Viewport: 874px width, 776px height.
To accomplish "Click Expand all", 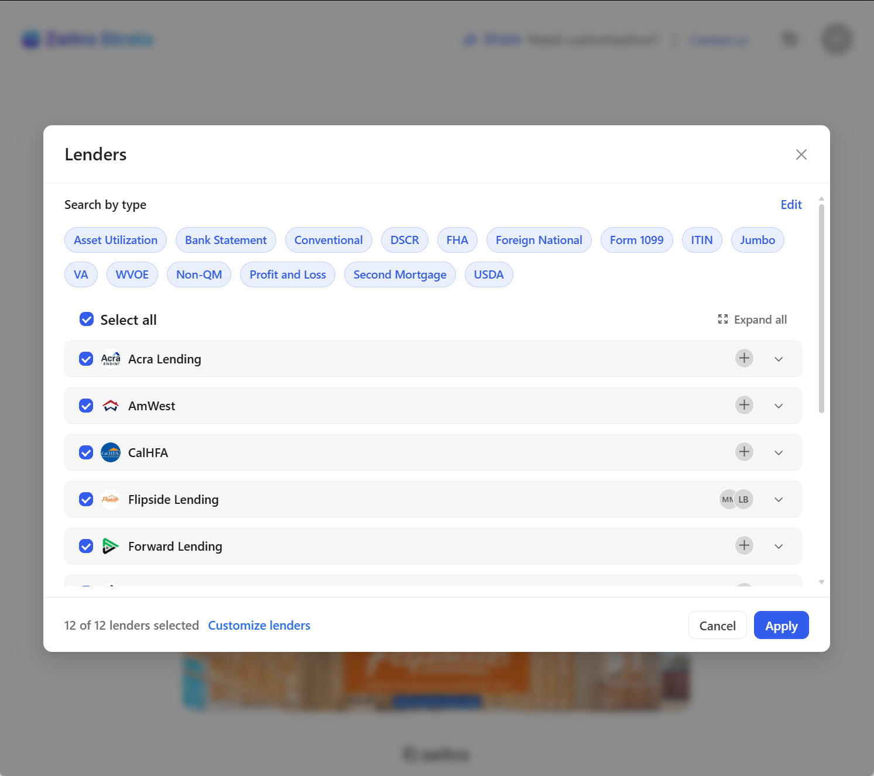I will [752, 320].
